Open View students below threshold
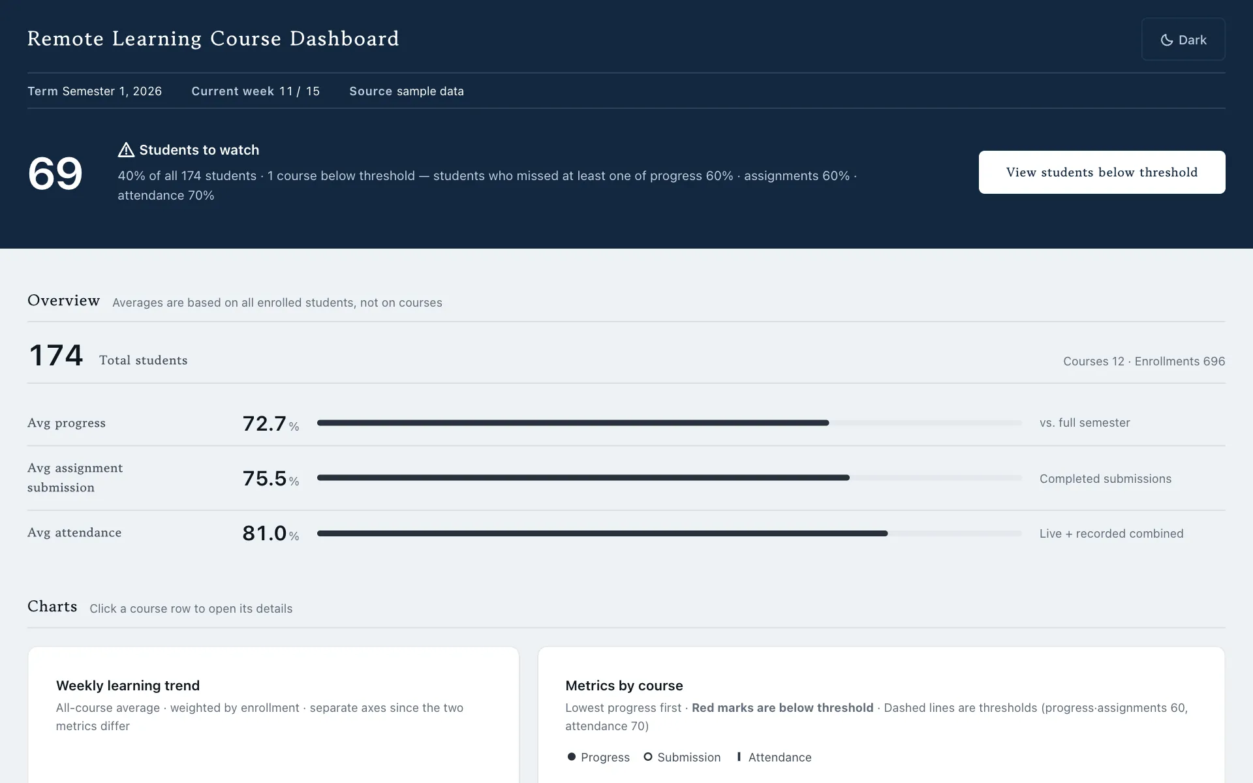 1102,172
